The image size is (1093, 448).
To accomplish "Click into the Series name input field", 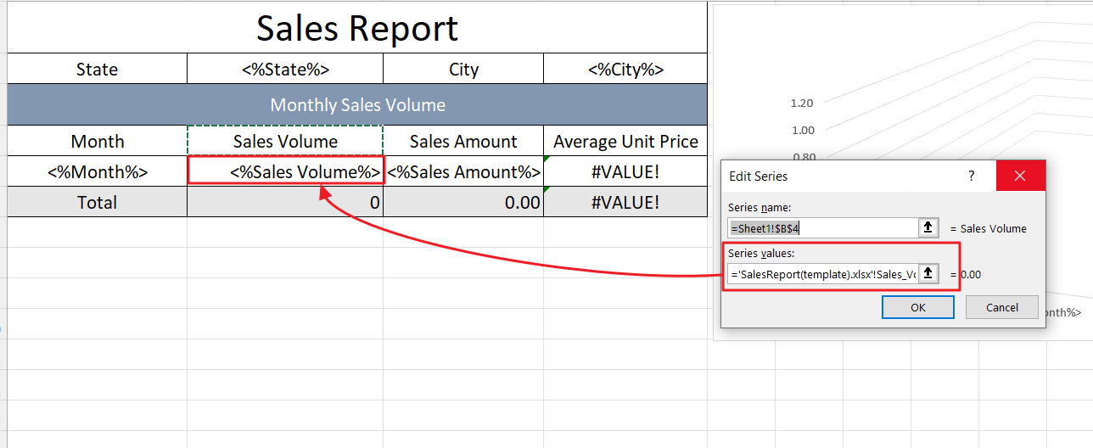I will pos(822,228).
